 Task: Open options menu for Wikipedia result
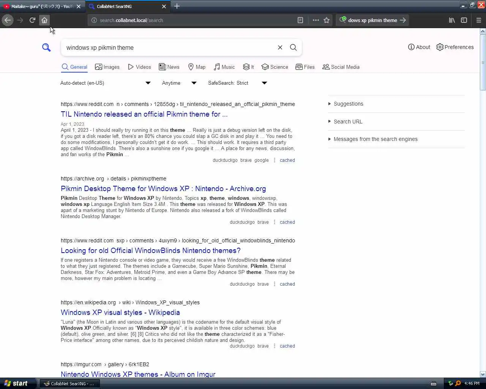(x=275, y=346)
